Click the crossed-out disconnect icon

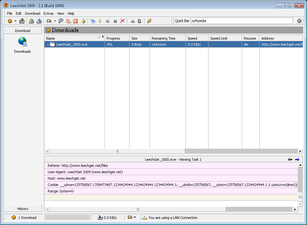[x=68, y=21]
